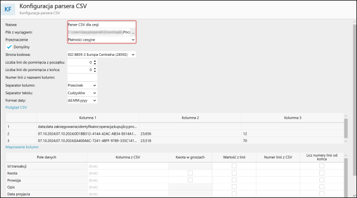Select CSV column for Opis field
357x198 pixels.
128,187
